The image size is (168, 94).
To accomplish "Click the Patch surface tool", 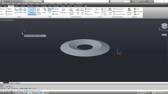I will 20,11.
